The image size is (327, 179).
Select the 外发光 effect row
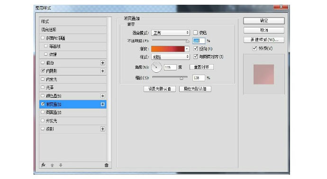click(x=73, y=120)
